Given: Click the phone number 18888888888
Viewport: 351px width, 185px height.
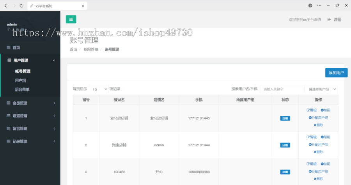Looking at the screenshot, I should [x=199, y=172].
